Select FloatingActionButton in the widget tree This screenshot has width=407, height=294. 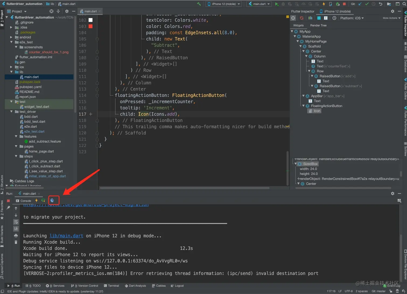click(327, 106)
